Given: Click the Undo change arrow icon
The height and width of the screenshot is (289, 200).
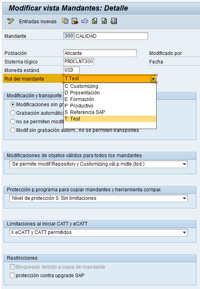Looking at the screenshot, I should 85,21.
